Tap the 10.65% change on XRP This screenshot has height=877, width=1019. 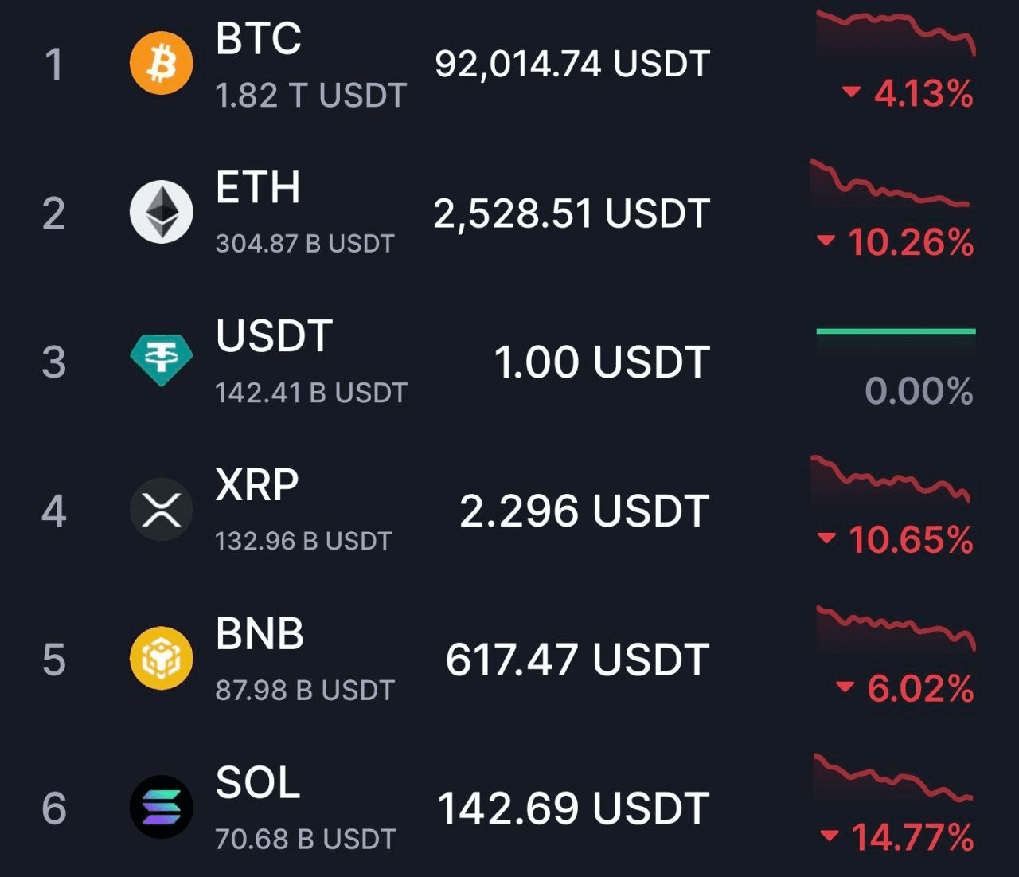coord(896,540)
